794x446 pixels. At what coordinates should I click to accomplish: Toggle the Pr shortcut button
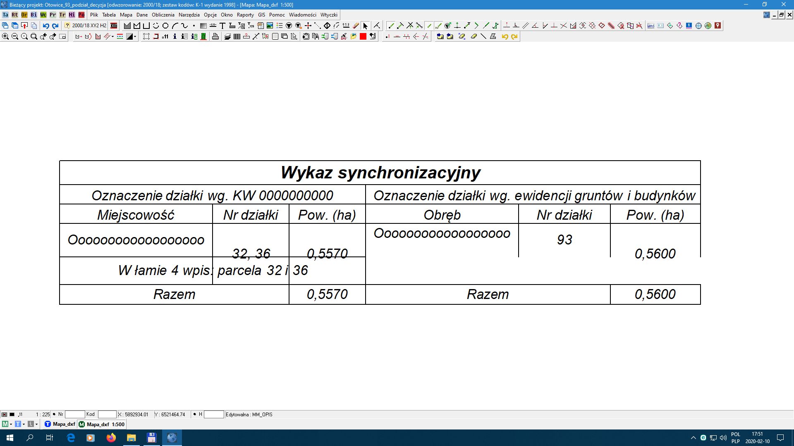(x=53, y=15)
